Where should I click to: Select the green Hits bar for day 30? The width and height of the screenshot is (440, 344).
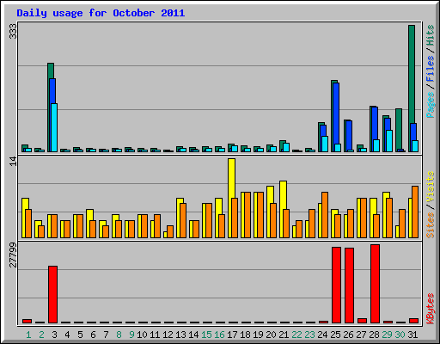click(399, 129)
